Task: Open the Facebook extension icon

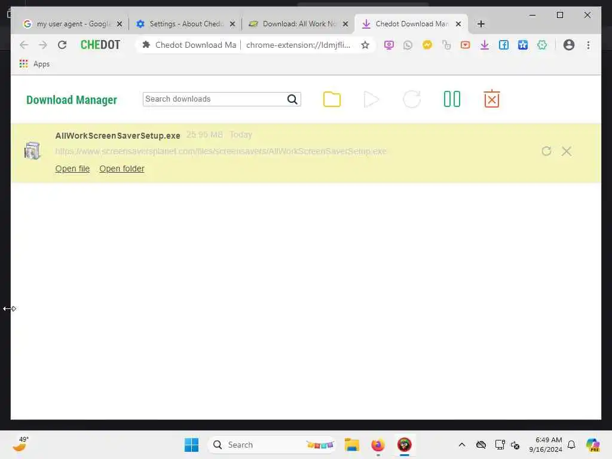Action: pyautogui.click(x=503, y=45)
